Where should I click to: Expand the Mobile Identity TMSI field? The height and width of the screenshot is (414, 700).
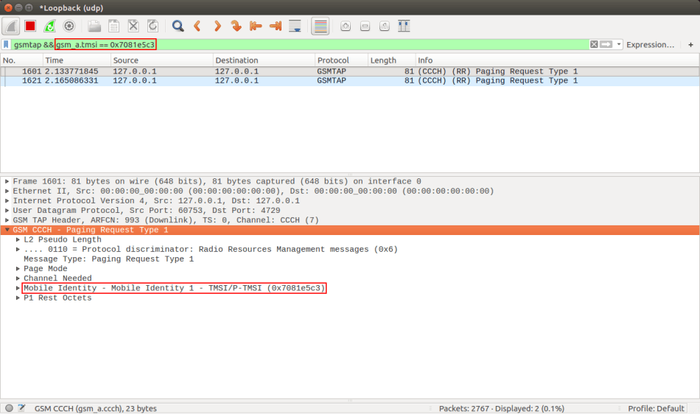point(18,288)
